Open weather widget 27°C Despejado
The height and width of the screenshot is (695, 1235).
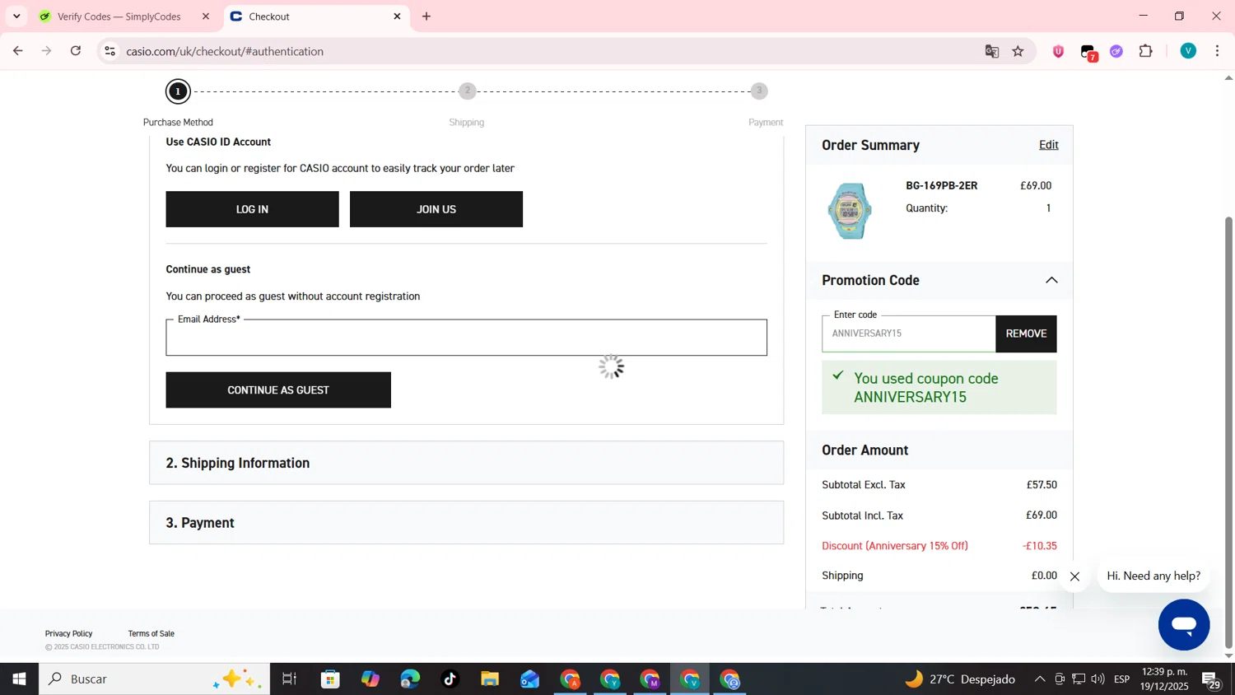point(960,679)
